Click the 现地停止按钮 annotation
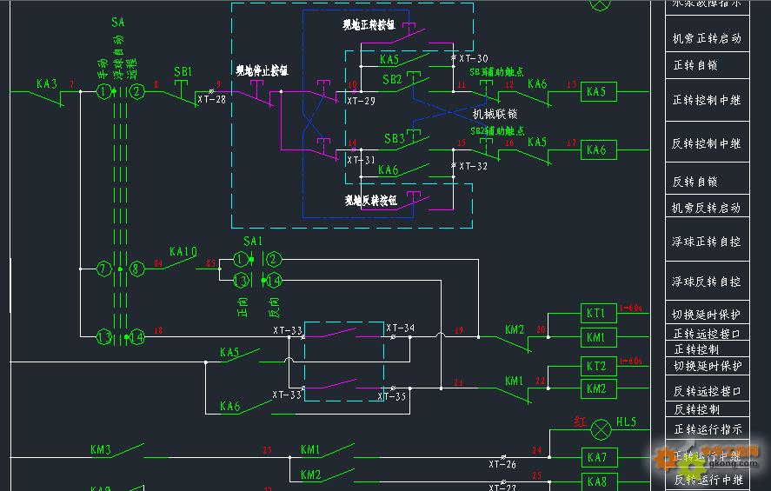This screenshot has height=491, width=771. (262, 70)
